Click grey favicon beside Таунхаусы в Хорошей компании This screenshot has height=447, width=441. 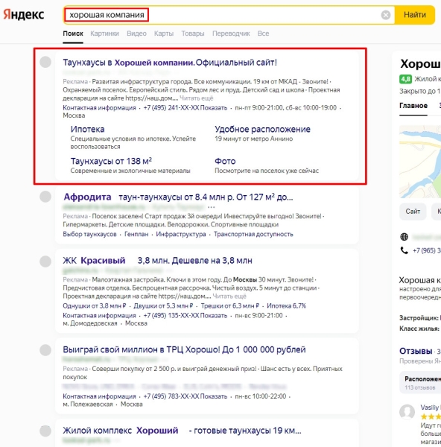(x=45, y=62)
